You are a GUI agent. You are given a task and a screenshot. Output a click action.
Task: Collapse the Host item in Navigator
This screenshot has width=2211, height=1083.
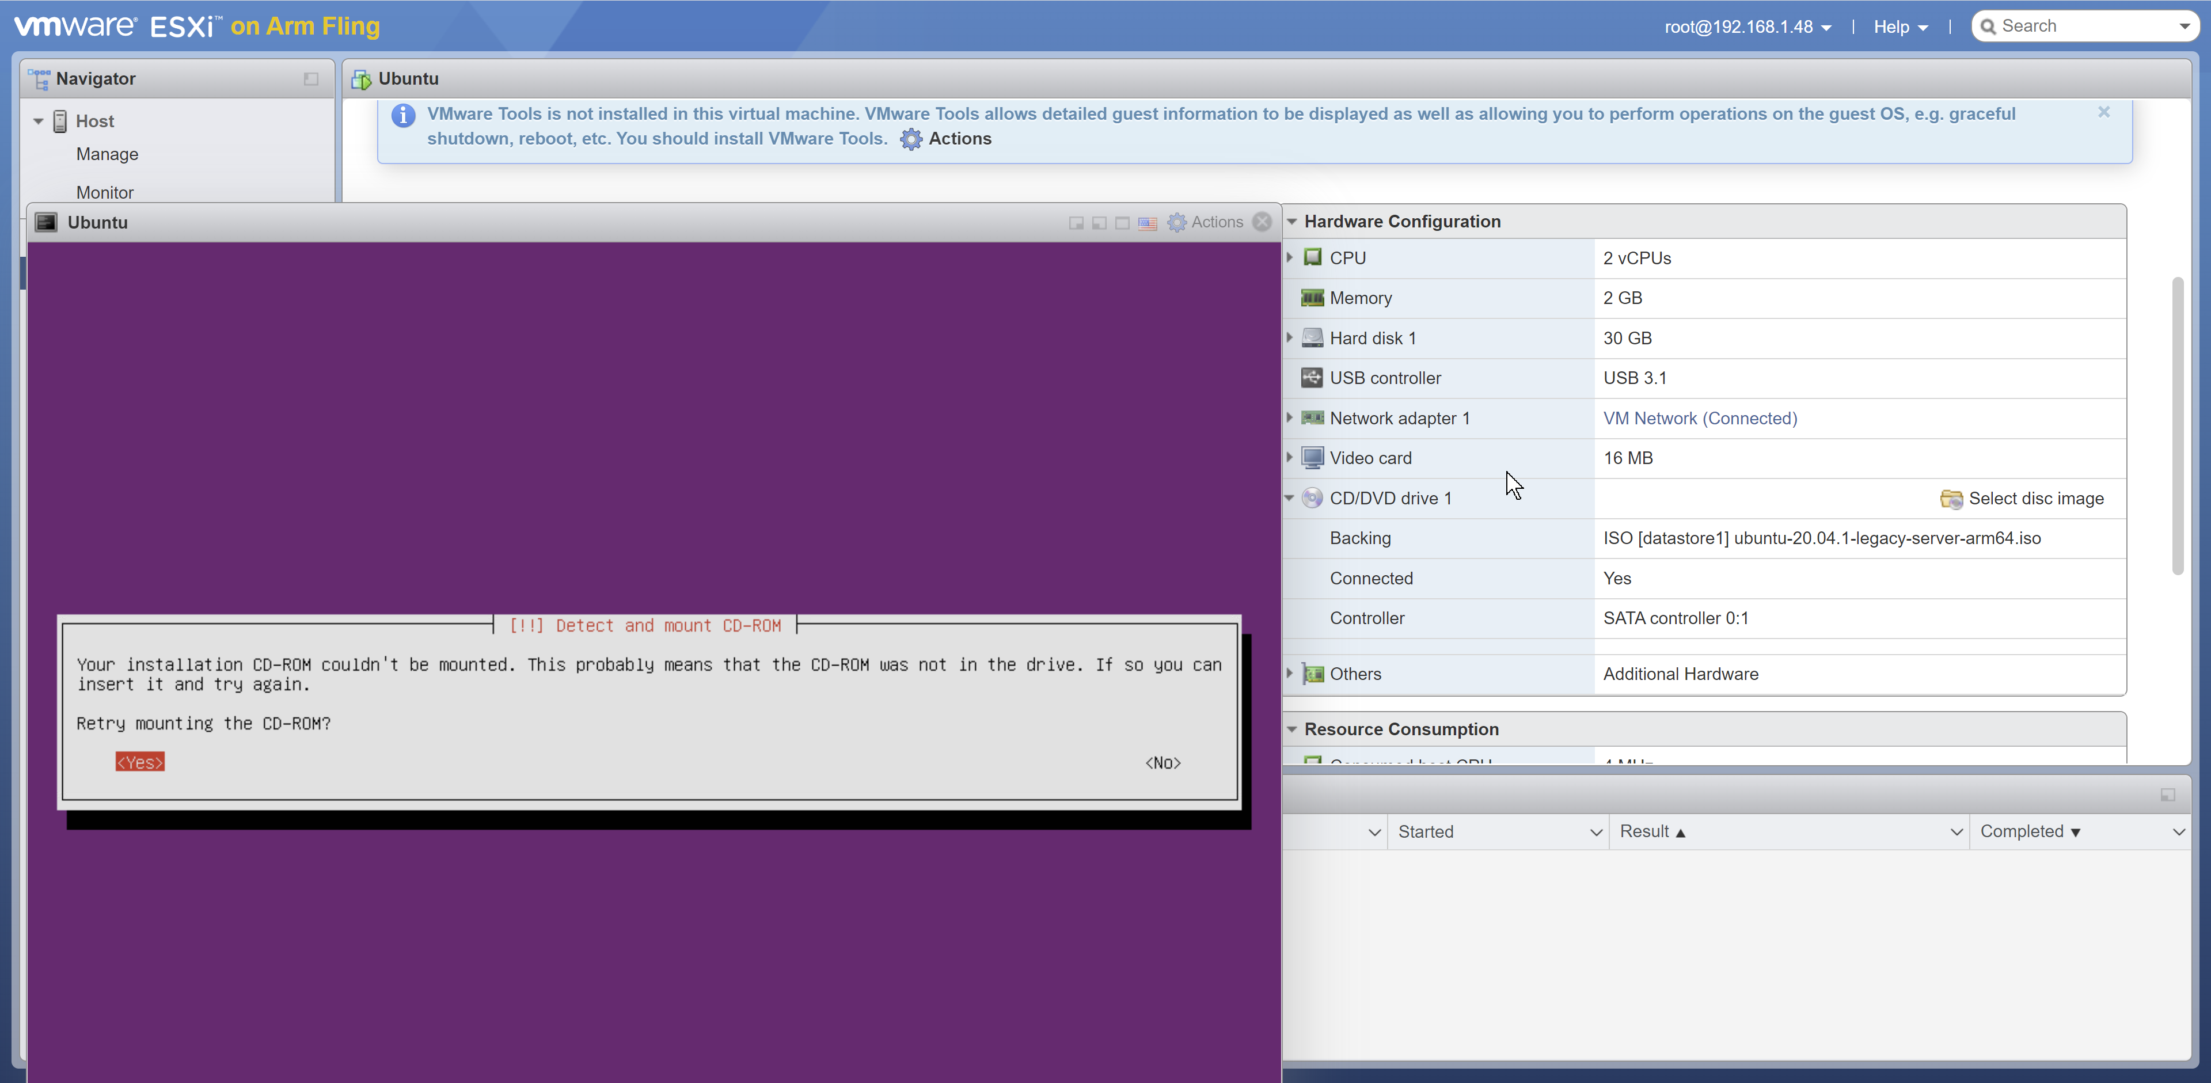click(39, 120)
